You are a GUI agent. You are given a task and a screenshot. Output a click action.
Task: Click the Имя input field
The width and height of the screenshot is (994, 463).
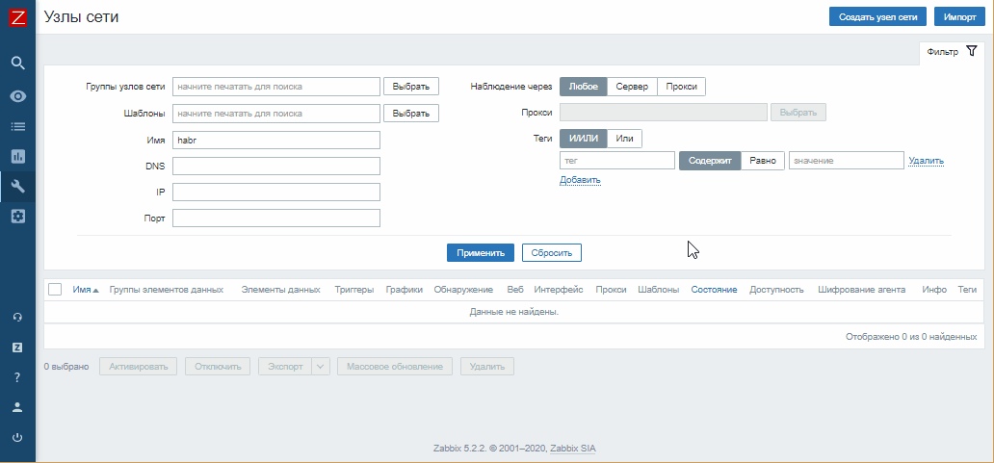(x=276, y=140)
